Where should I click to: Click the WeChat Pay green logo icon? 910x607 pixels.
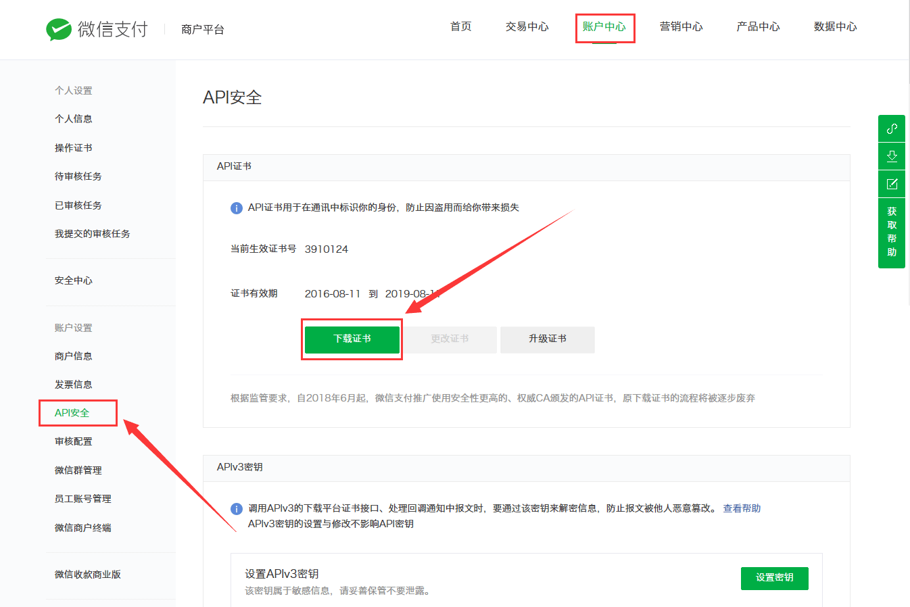[x=59, y=29]
